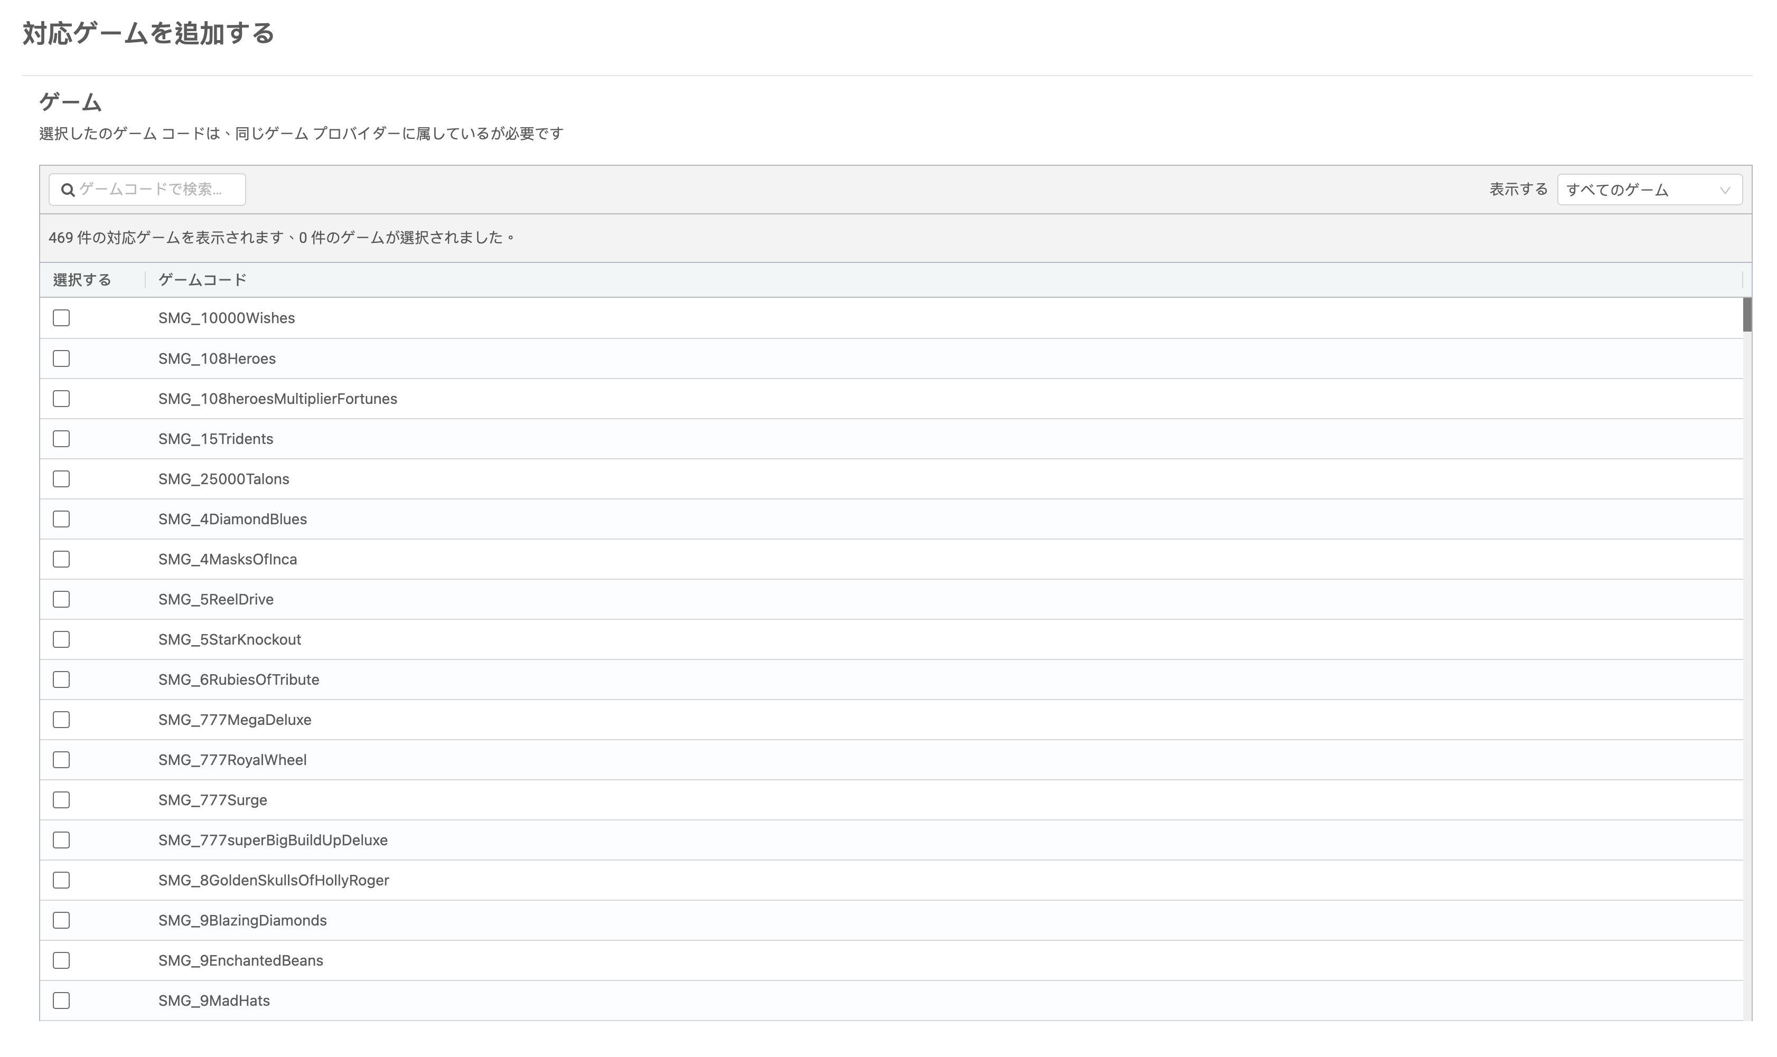This screenshot has height=1057, width=1777.
Task: Tick the SMG_777MegaDeluxe checkbox
Action: point(61,720)
